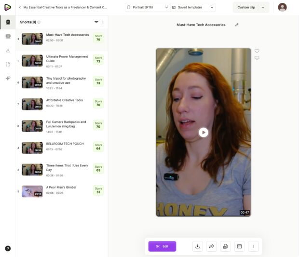Favorite the Fuji Camera Backpacks thumbnail heart
299x257 pixels.
click(40, 122)
